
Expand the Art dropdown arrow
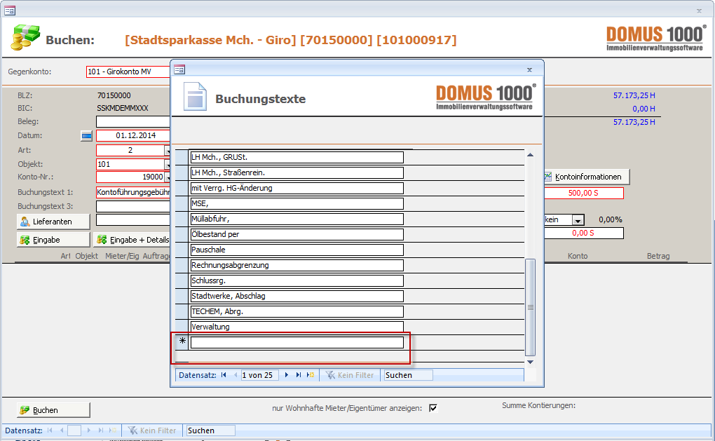coord(168,151)
